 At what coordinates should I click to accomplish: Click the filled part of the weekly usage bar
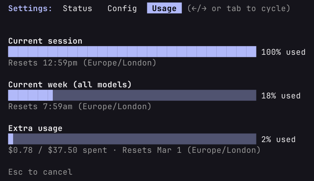(31, 95)
